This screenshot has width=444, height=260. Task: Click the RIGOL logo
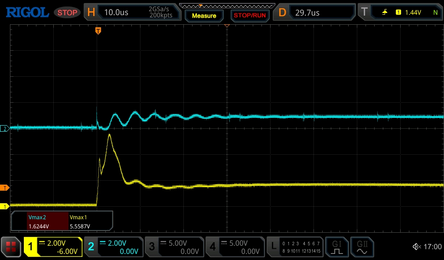click(27, 12)
